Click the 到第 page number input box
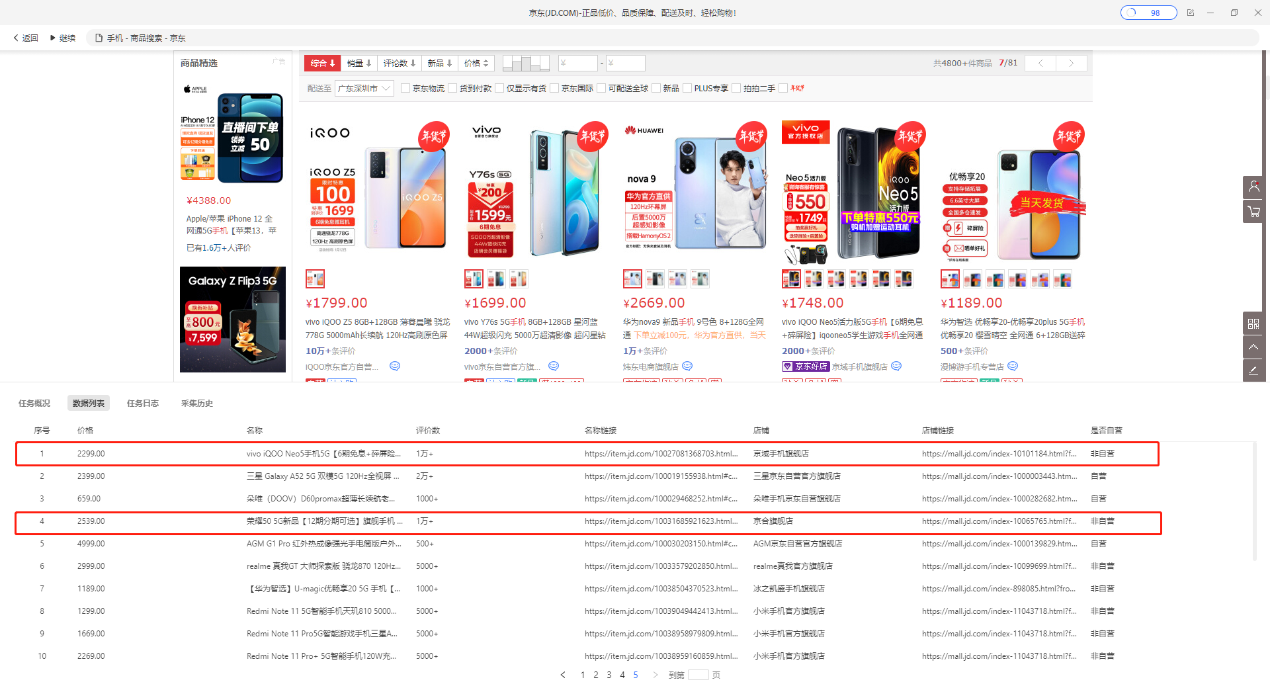 pyautogui.click(x=698, y=675)
